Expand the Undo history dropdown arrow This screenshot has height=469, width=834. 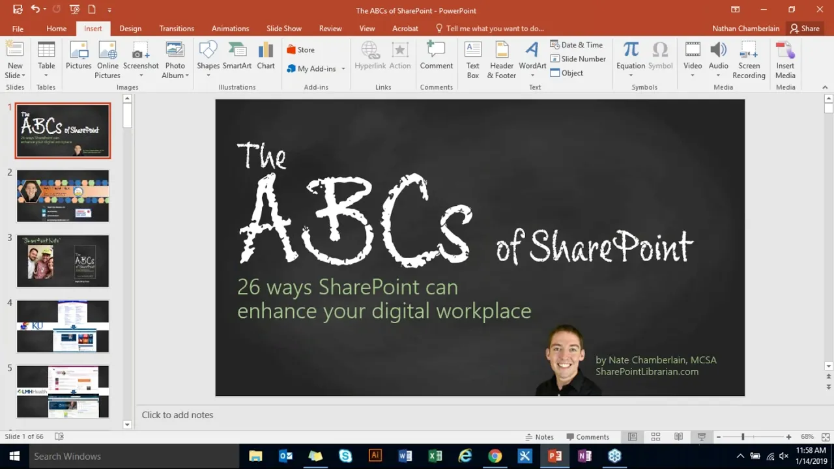[45, 10]
